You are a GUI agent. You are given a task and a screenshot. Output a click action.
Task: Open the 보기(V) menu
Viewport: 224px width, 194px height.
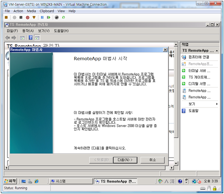pos(44,31)
